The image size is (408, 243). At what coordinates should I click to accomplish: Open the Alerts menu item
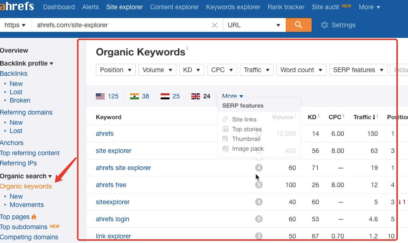coord(91,7)
